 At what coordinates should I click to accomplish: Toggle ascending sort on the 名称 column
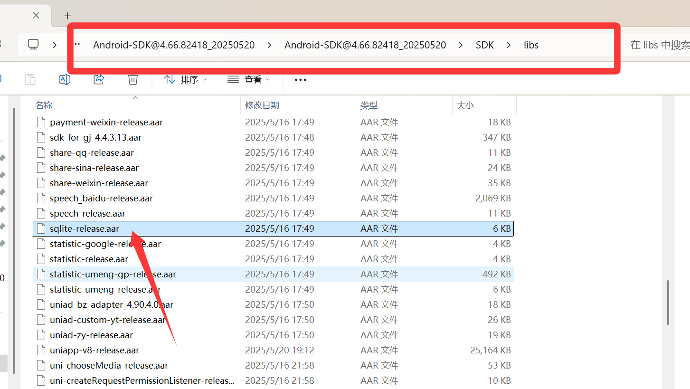click(x=43, y=105)
